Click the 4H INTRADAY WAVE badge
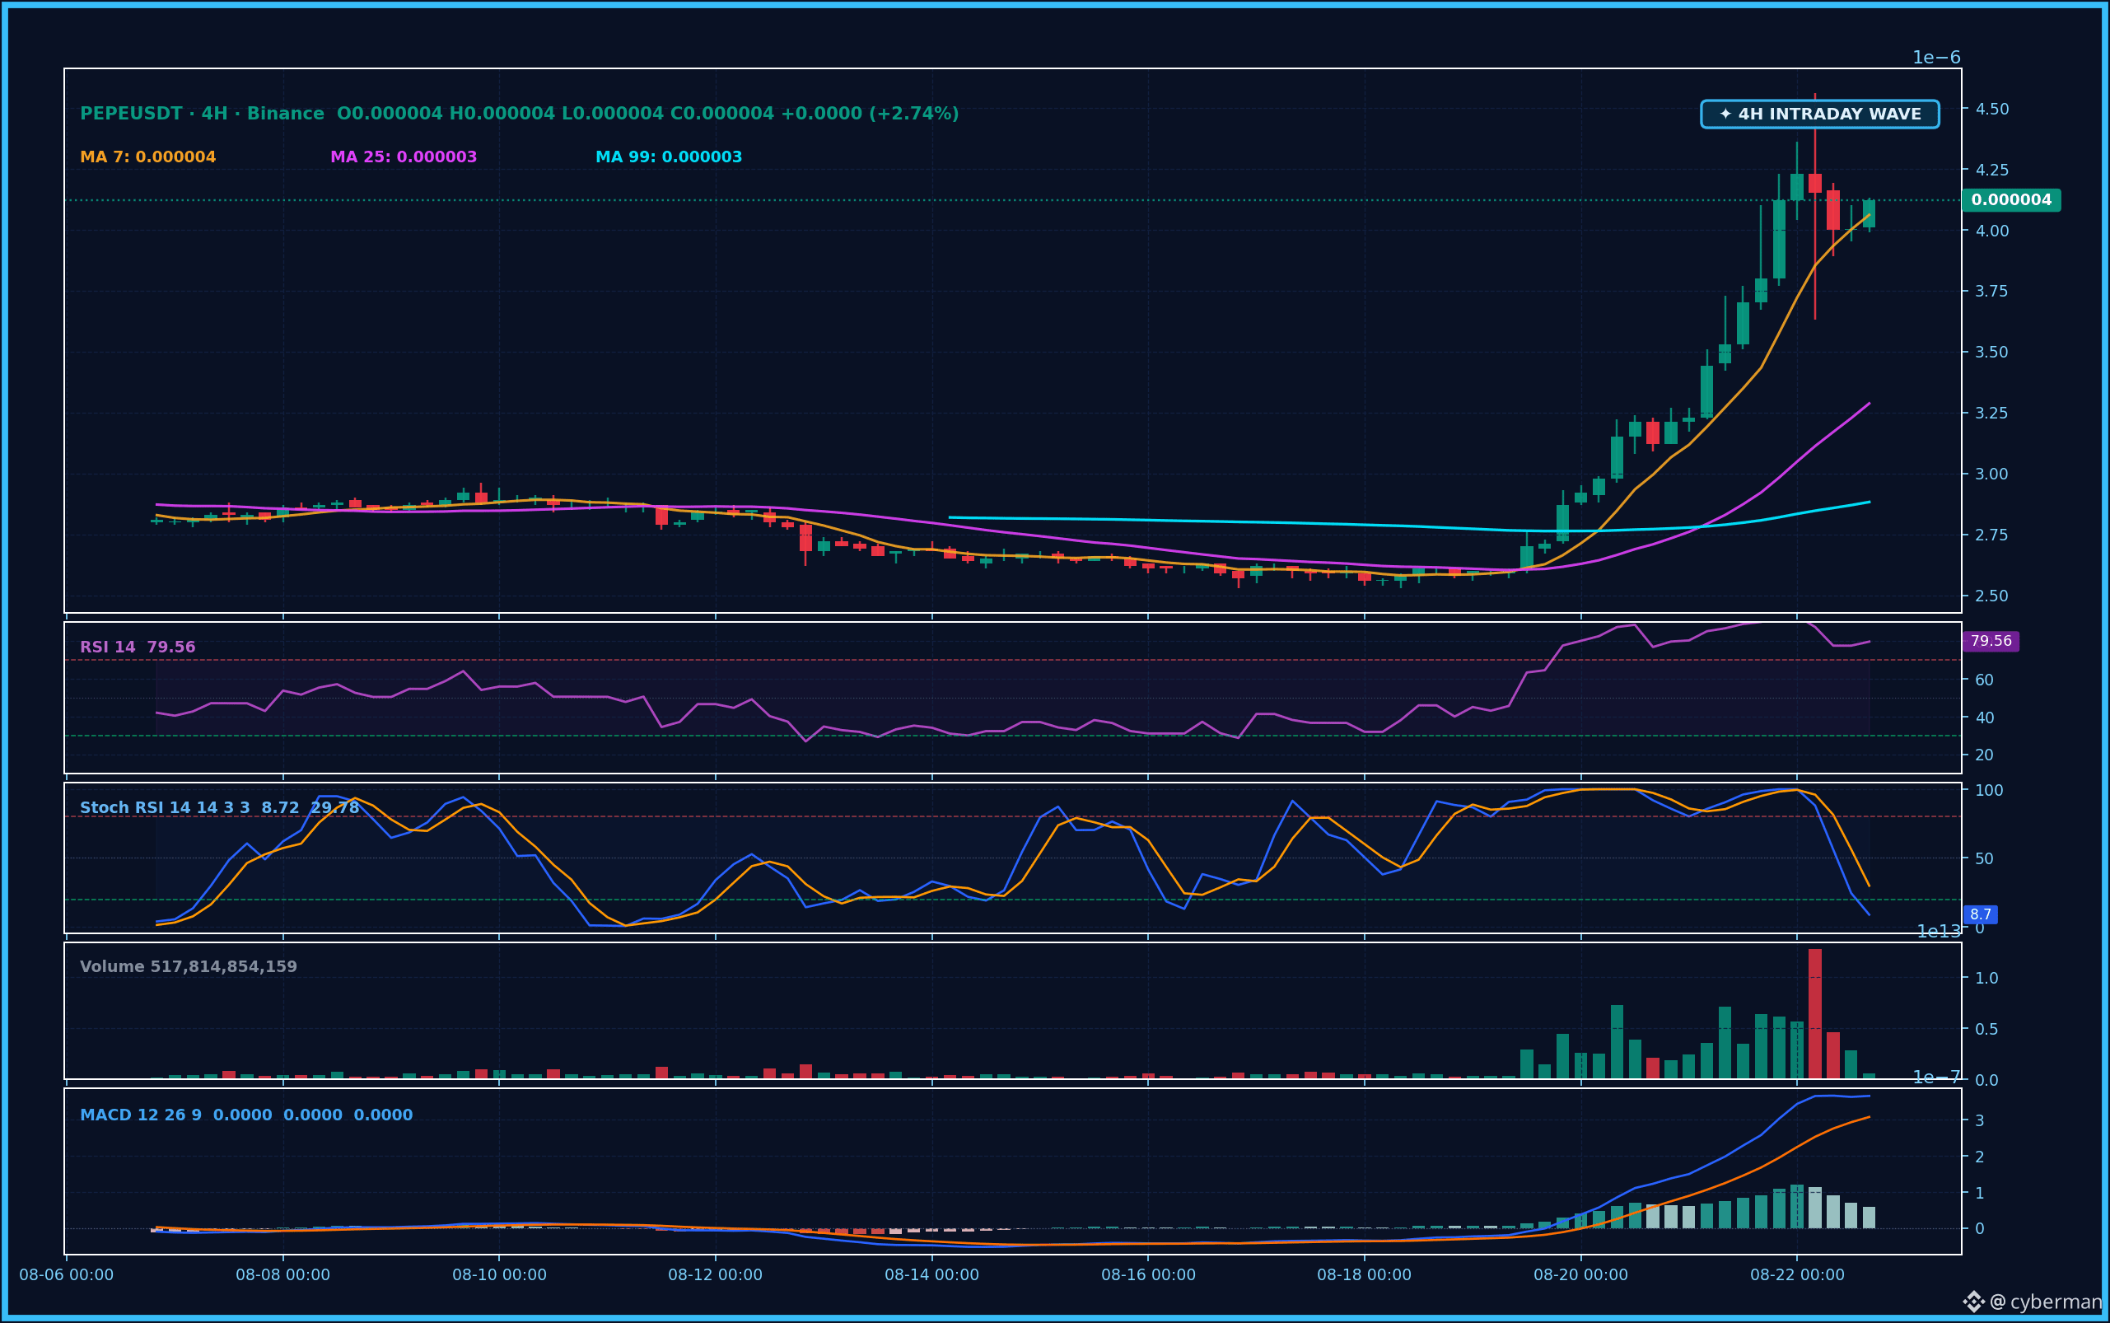2110x1323 pixels. coord(1819,114)
